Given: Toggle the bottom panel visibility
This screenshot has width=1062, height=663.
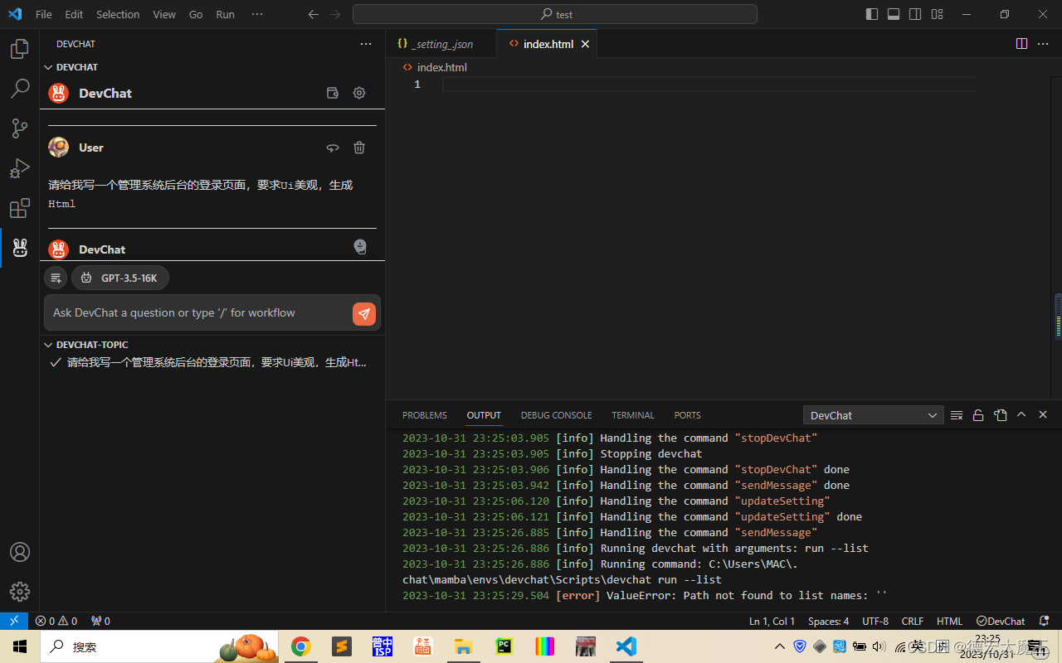Looking at the screenshot, I should coord(894,14).
